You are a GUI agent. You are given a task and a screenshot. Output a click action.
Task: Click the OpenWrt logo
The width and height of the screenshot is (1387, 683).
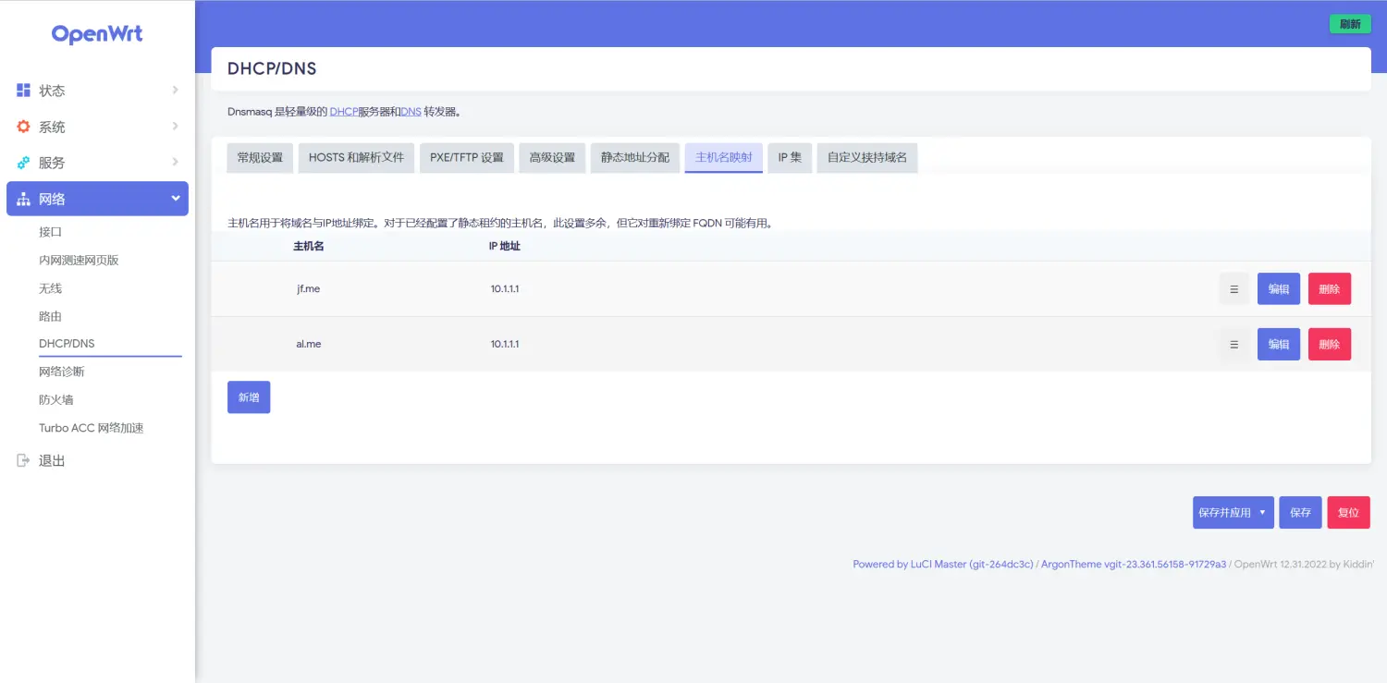[96, 33]
